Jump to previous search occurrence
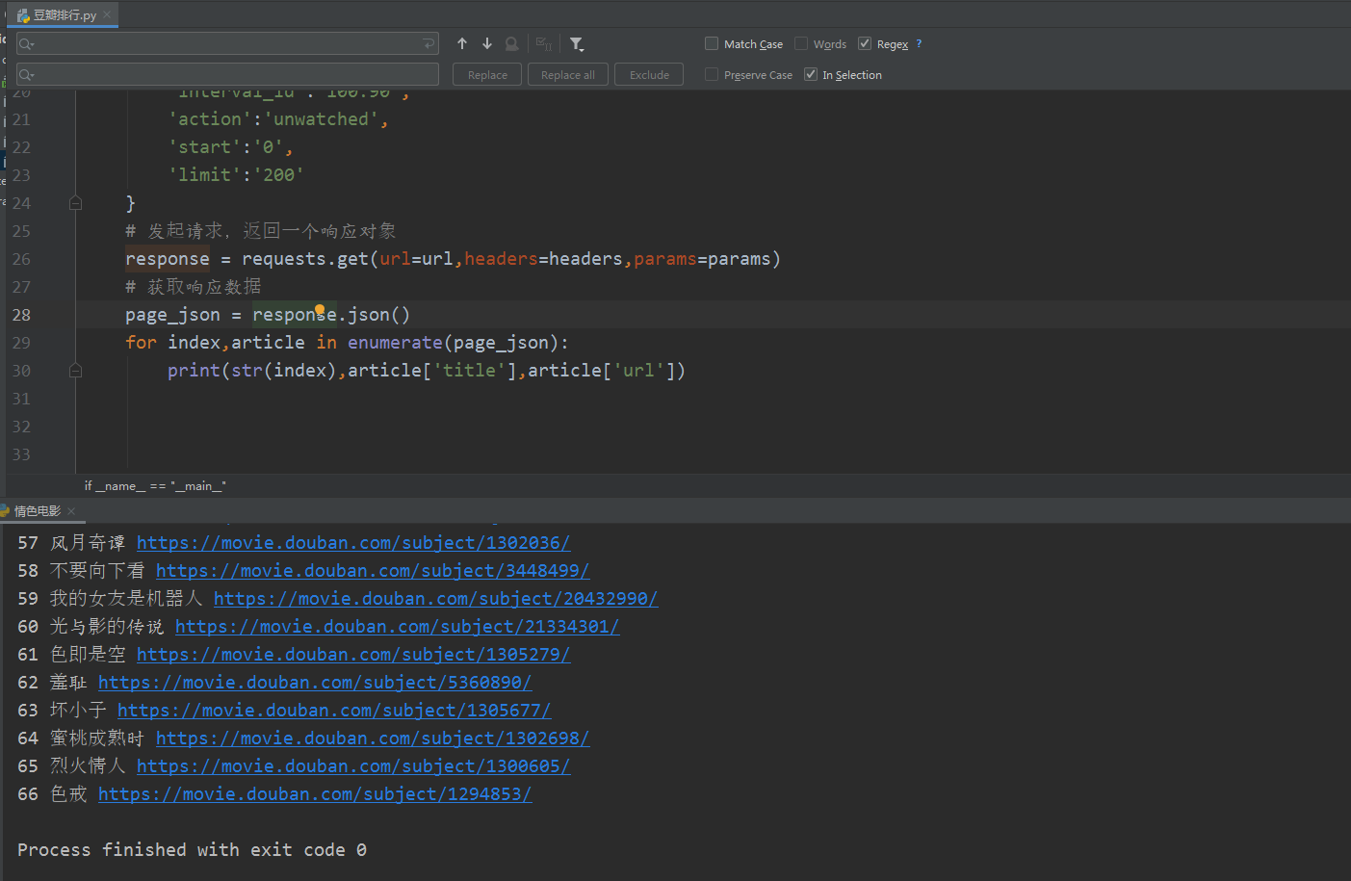The image size is (1351, 881). (462, 43)
